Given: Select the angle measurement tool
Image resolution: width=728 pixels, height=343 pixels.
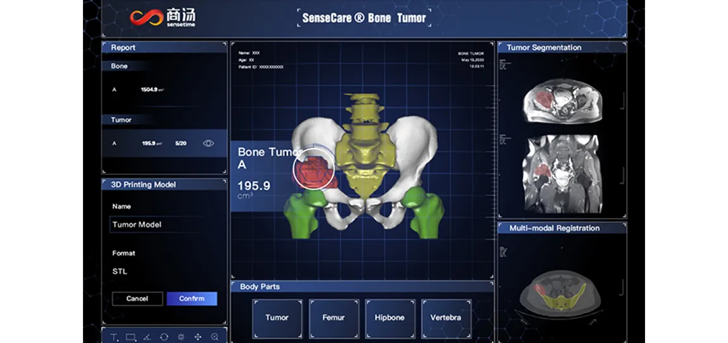Looking at the screenshot, I should (x=147, y=337).
